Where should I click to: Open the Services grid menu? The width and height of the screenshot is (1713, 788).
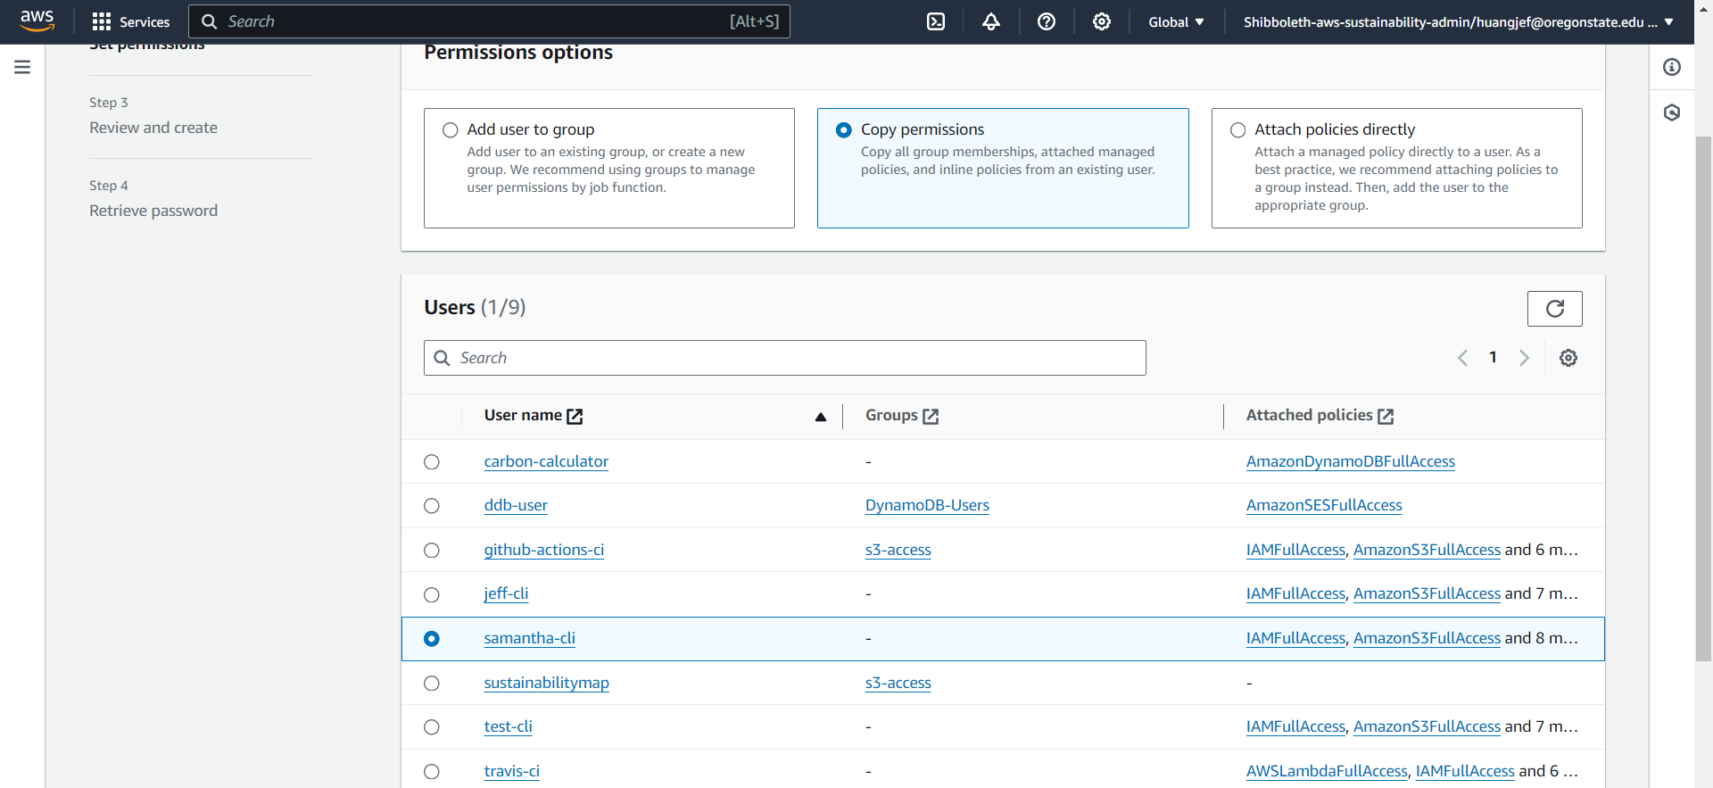pyautogui.click(x=130, y=21)
